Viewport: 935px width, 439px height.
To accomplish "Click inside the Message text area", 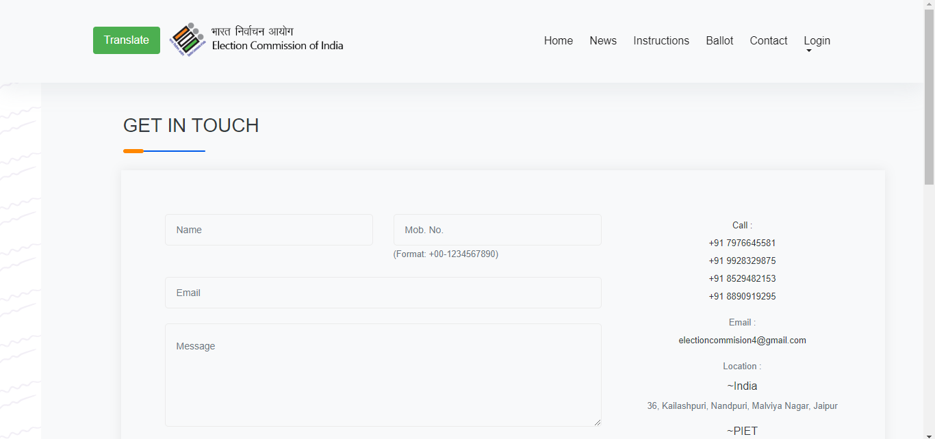I will pos(383,375).
